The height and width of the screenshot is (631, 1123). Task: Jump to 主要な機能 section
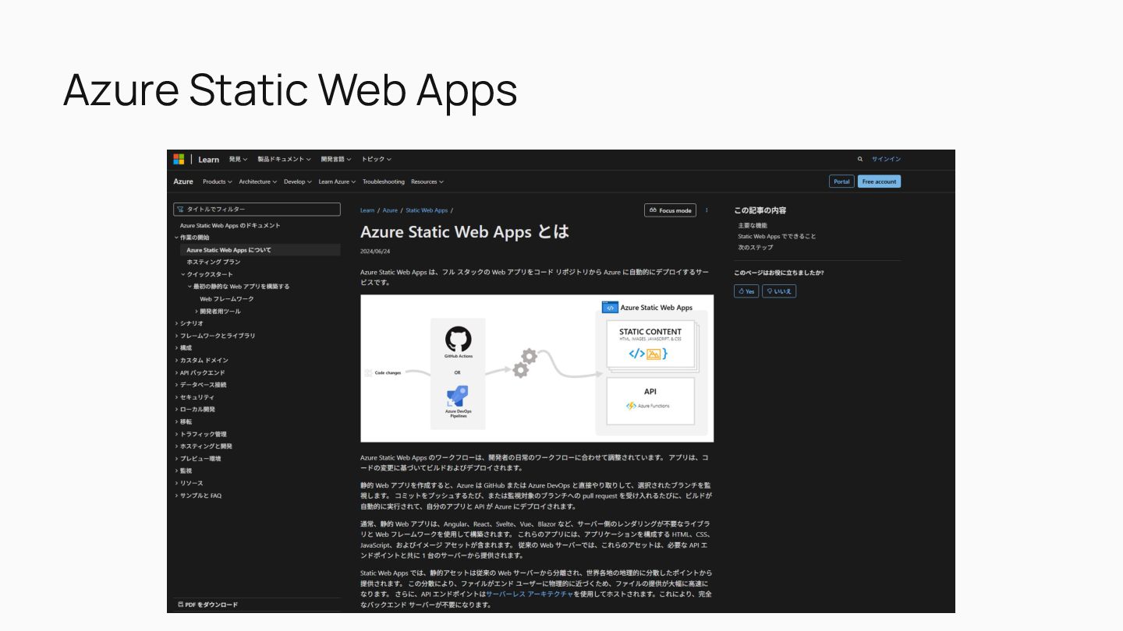tap(753, 225)
